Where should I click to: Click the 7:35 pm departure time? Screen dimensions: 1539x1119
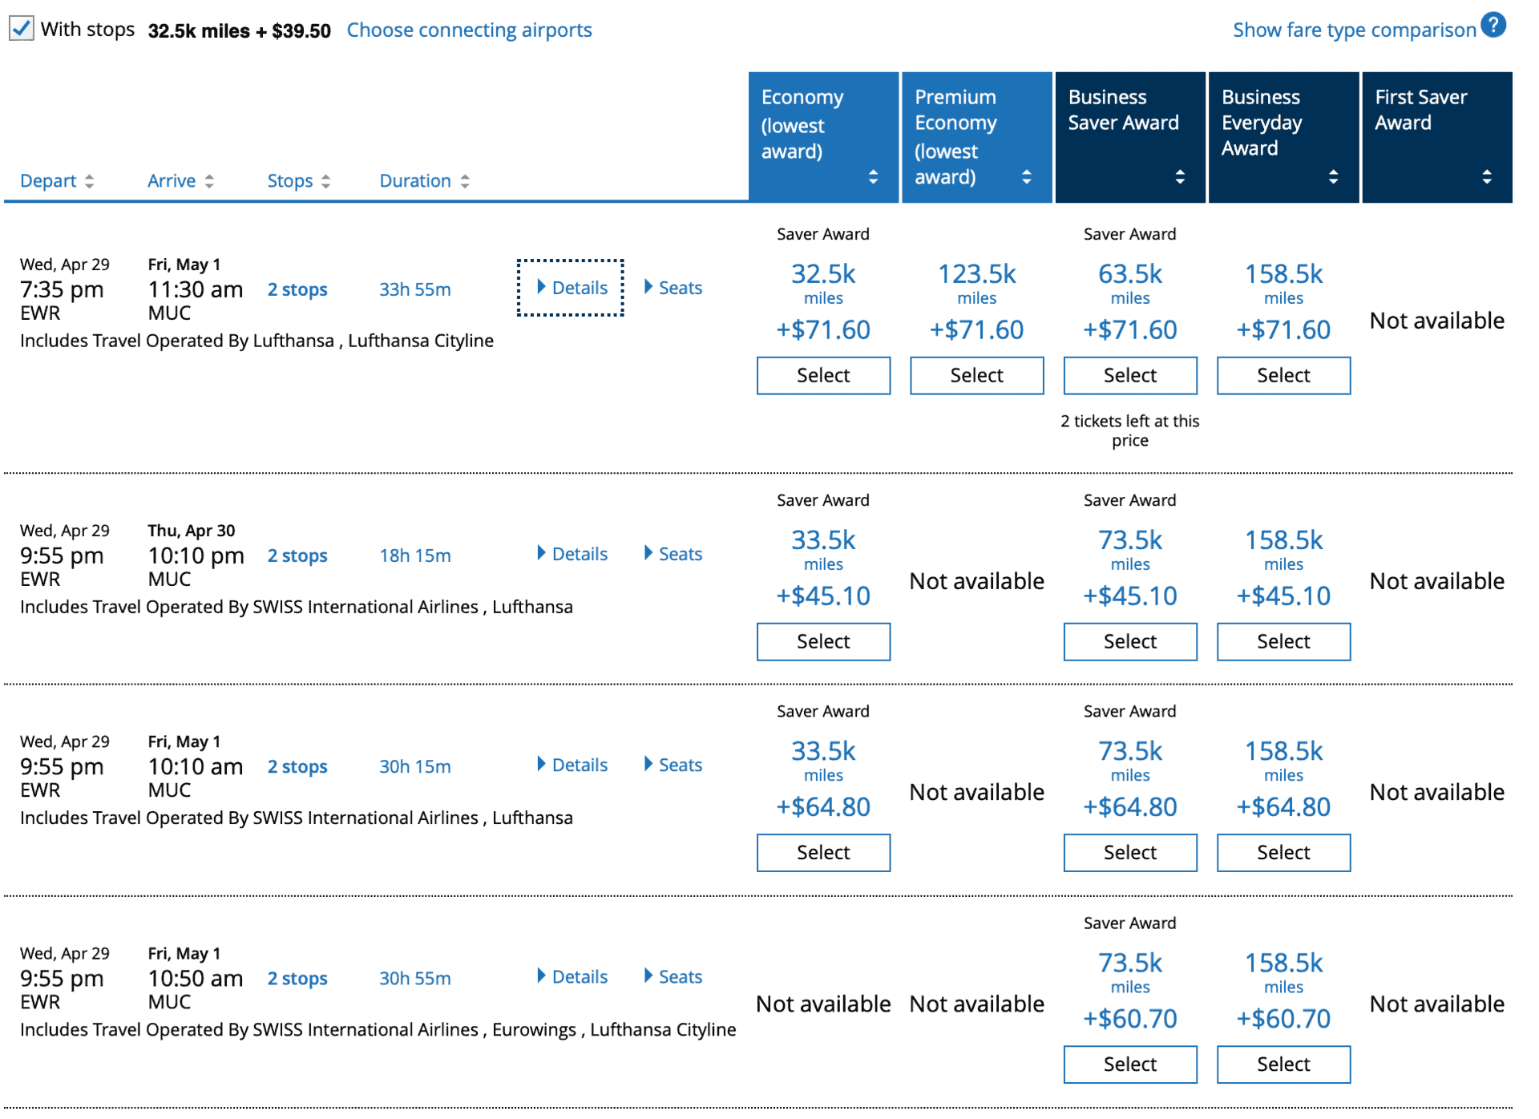click(x=62, y=289)
